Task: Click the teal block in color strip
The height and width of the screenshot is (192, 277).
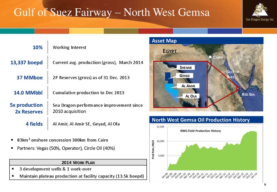Action: [x=17, y=31]
